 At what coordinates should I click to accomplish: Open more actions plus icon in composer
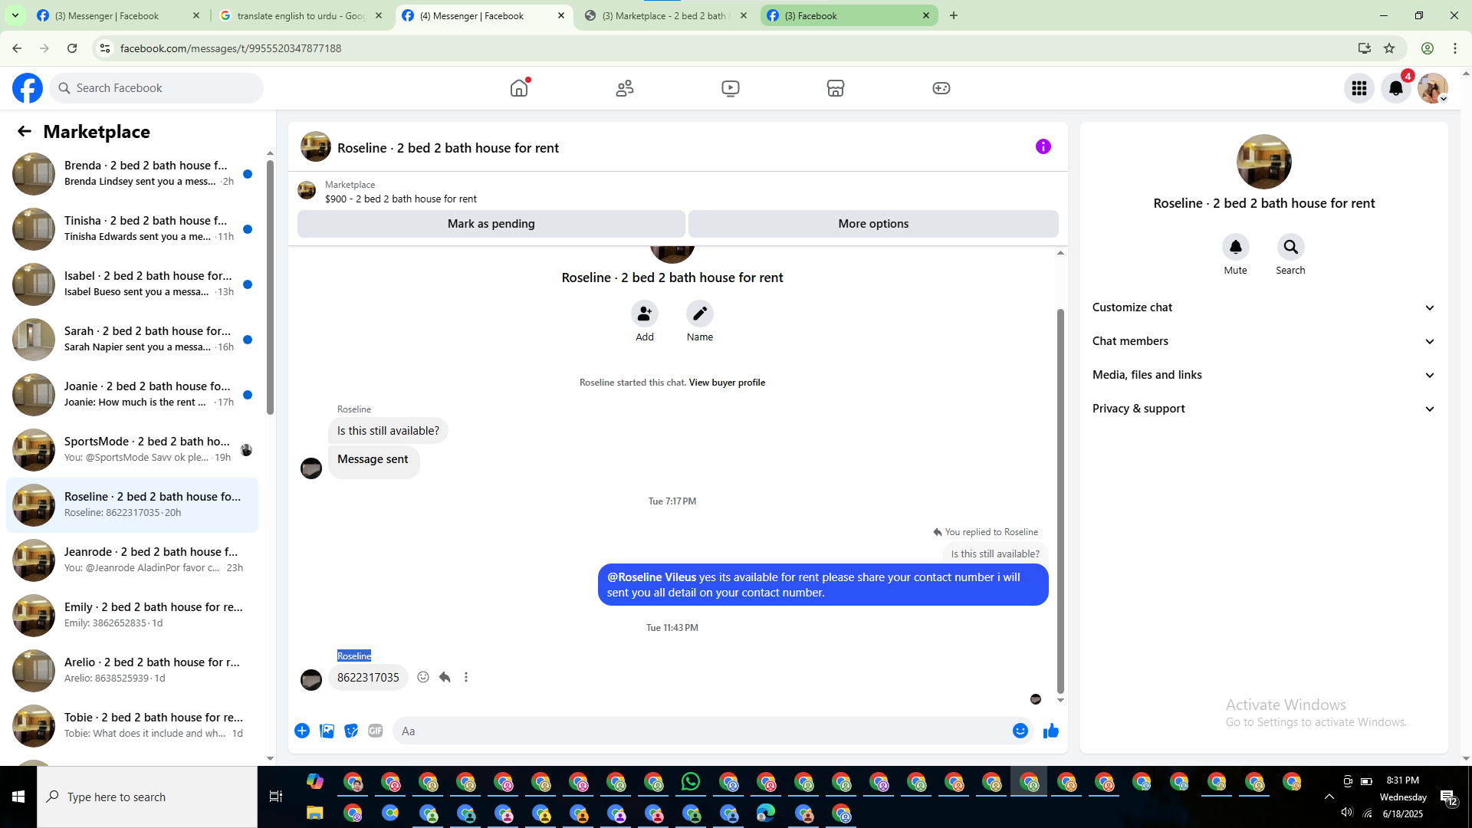coord(302,731)
